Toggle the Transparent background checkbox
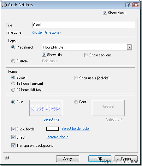 tap(13, 145)
